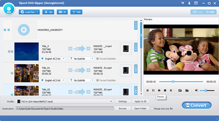Click the Open Folder button
Screen dimensions: 219x121
coord(140,109)
